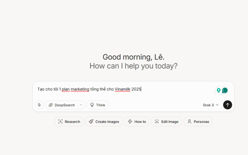Toggle Think mode on

tap(98, 105)
